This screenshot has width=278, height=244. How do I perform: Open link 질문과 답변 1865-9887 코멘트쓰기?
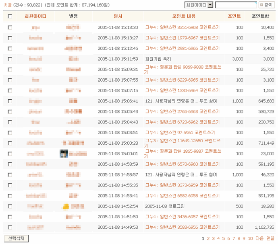point(183,154)
